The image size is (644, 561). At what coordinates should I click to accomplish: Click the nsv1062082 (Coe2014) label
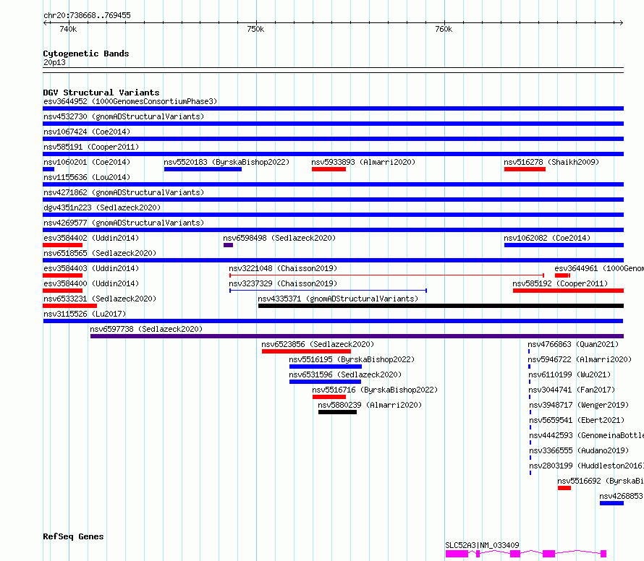547,238
